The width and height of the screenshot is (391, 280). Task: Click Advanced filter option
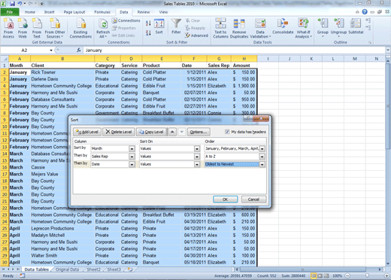(x=197, y=35)
